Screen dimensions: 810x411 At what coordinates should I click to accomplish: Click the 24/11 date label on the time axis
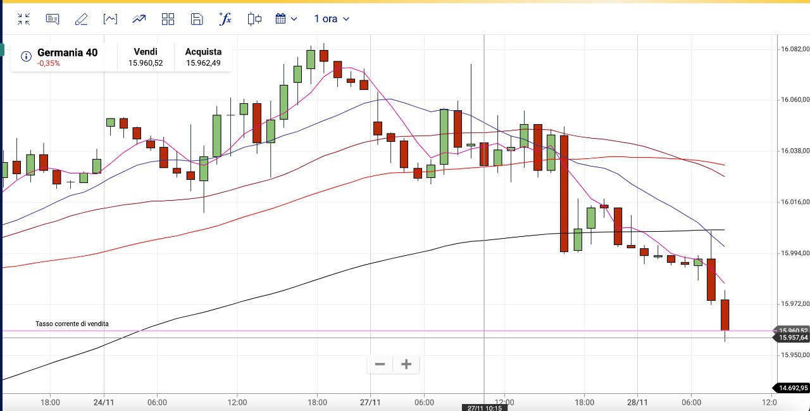tap(104, 402)
